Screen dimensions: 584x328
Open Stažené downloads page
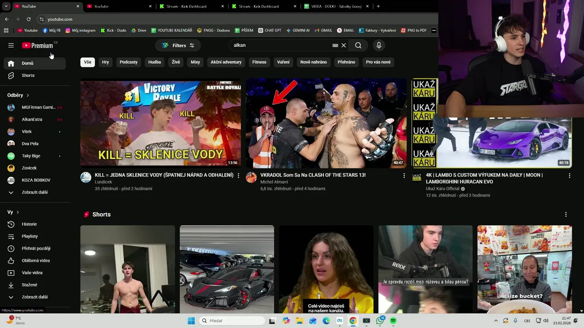tap(35, 285)
